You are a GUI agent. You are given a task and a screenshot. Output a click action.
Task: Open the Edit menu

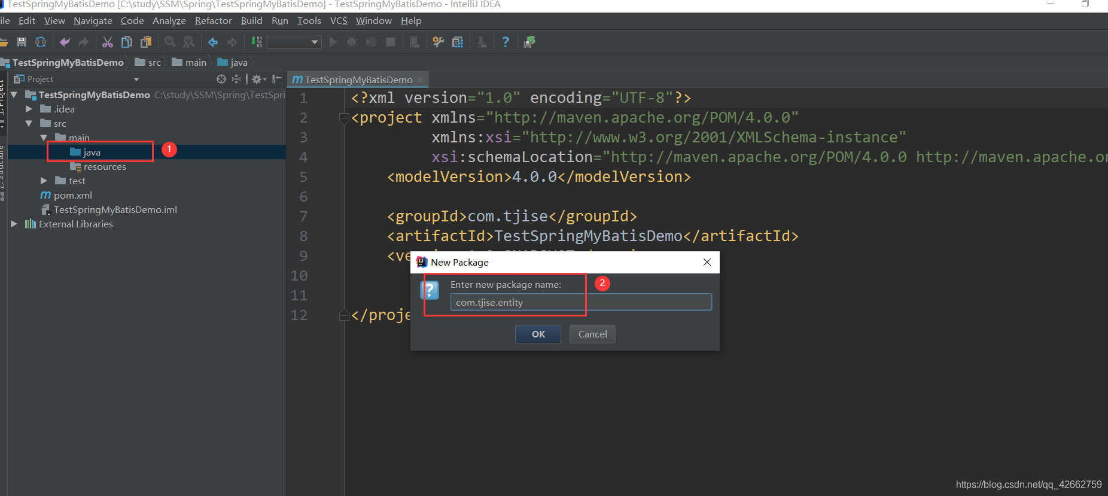26,20
